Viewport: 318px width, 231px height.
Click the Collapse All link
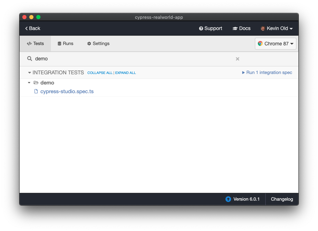point(100,73)
